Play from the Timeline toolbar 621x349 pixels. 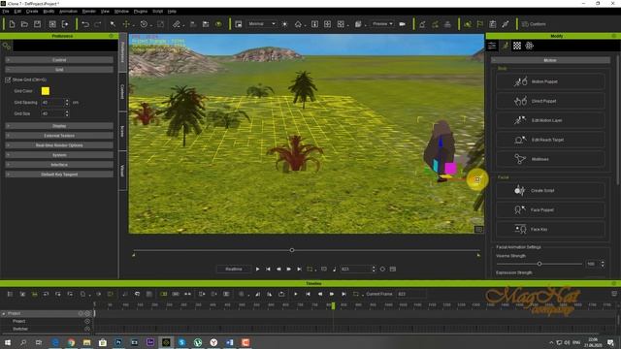pos(295,294)
